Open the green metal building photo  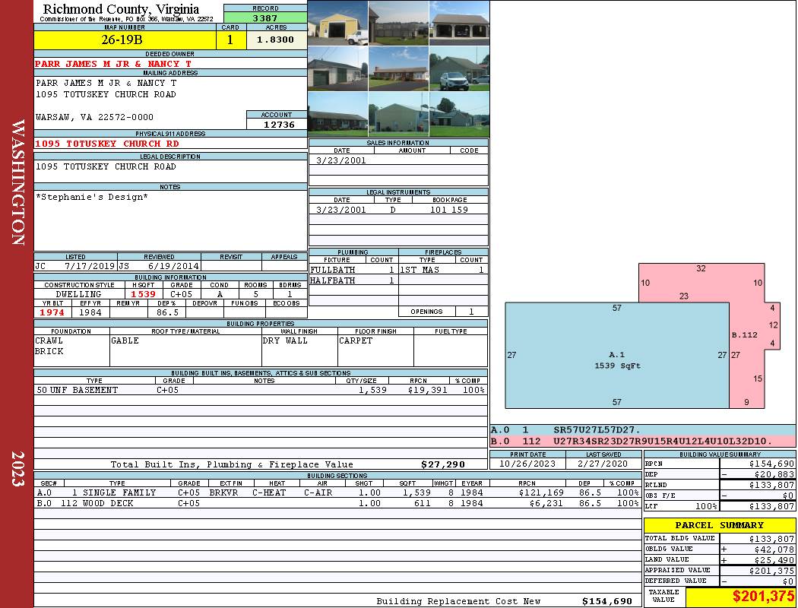pos(398,114)
